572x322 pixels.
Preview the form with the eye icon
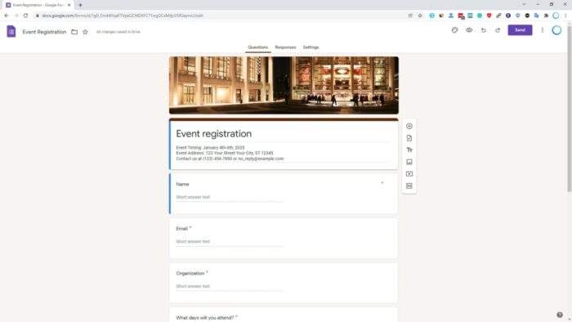[x=469, y=30]
